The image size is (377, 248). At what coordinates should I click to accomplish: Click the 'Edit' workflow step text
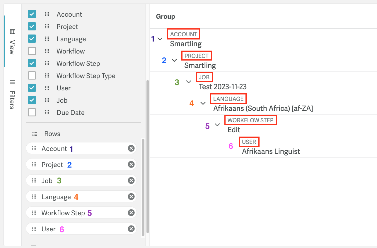(x=234, y=130)
